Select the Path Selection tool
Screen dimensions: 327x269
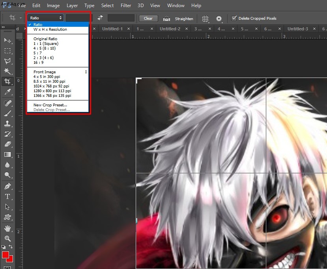[7, 207]
